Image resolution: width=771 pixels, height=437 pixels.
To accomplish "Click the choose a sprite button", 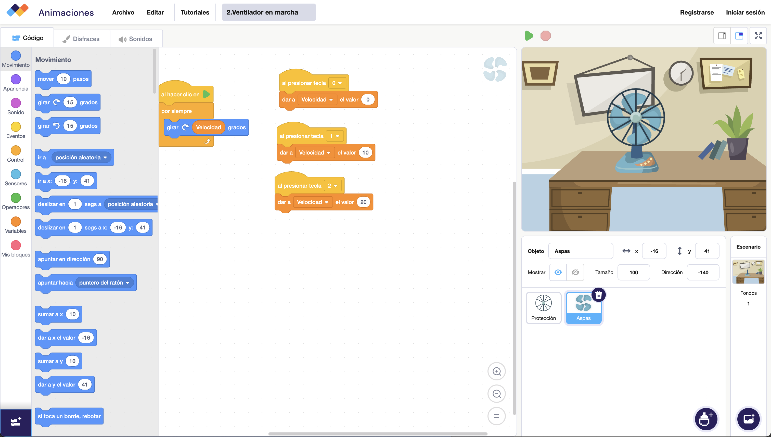I will point(706,419).
